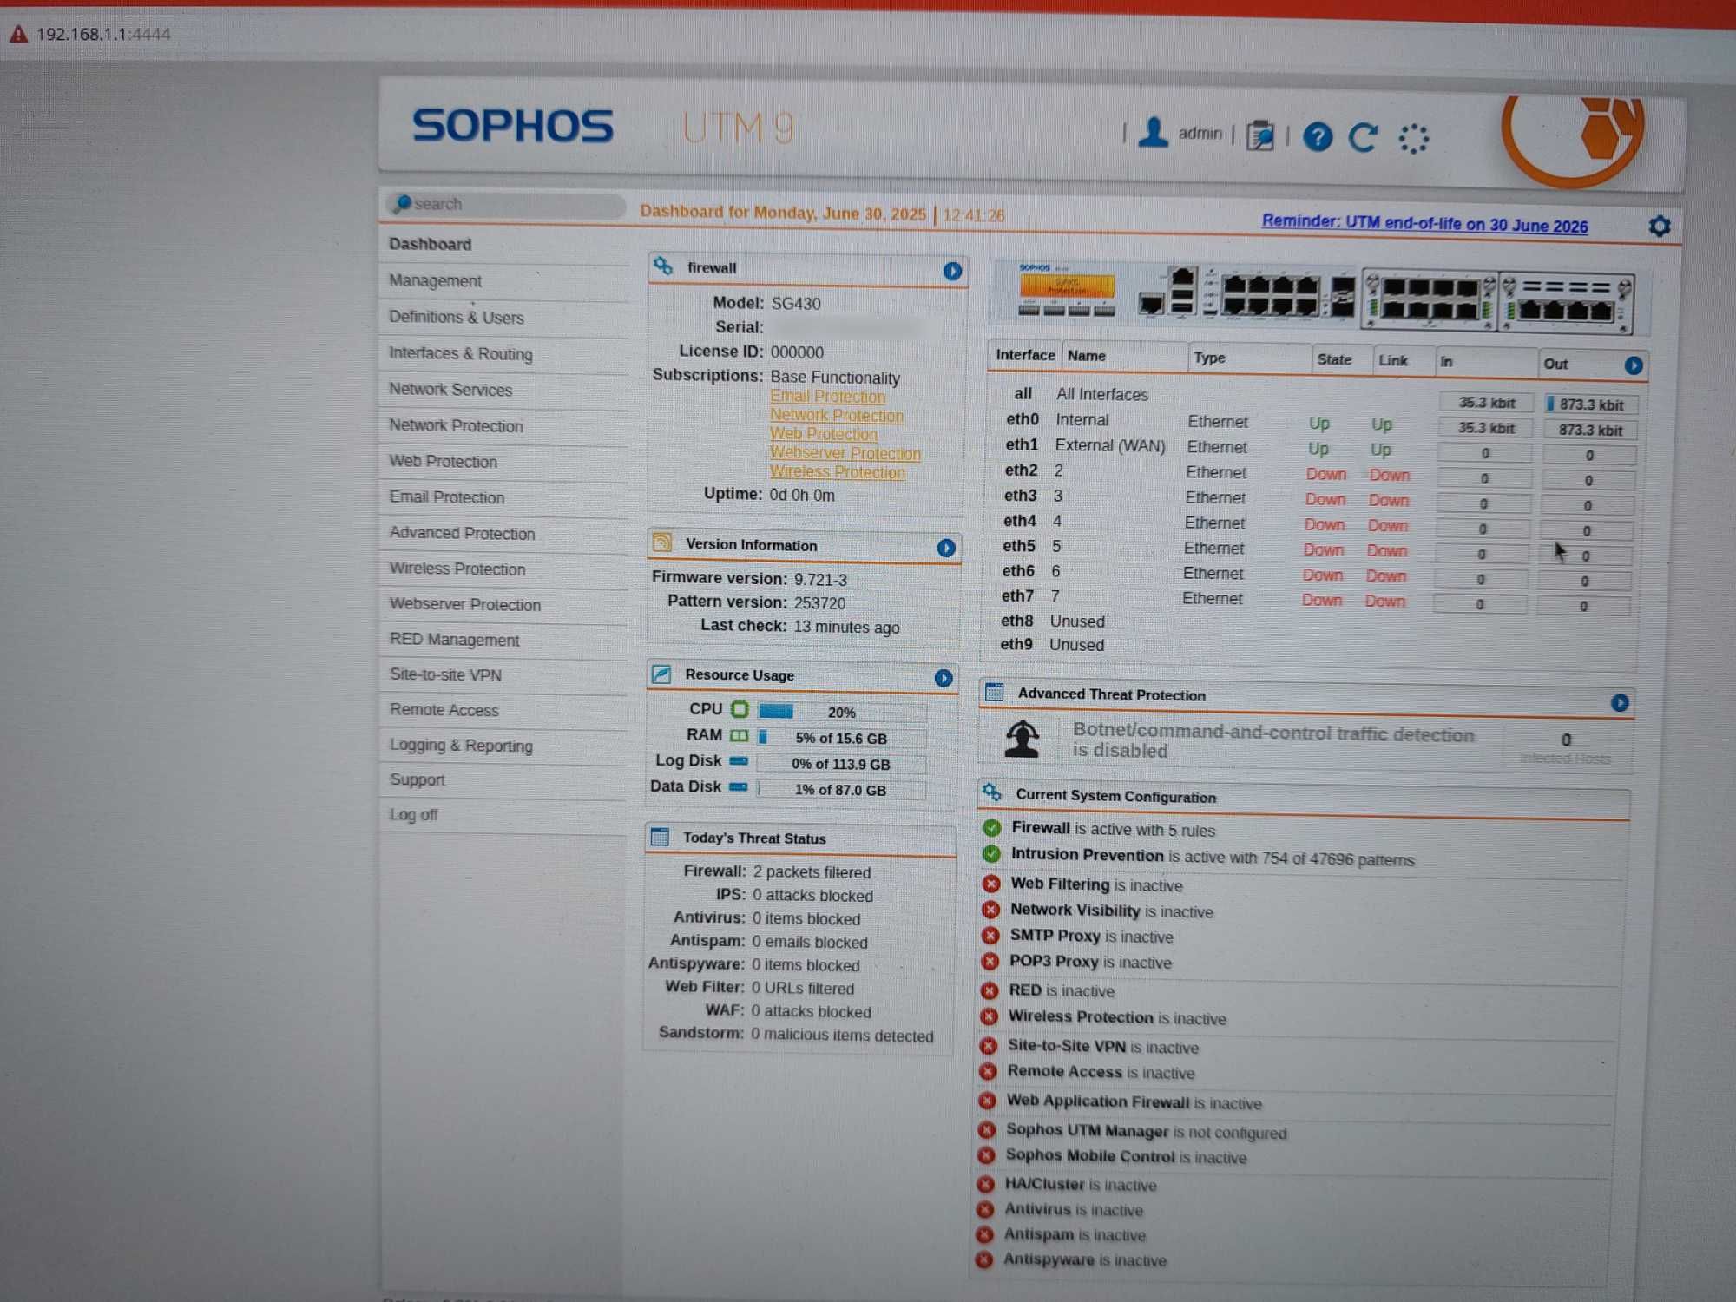Open Email Protection subscription link

pyautogui.click(x=827, y=396)
